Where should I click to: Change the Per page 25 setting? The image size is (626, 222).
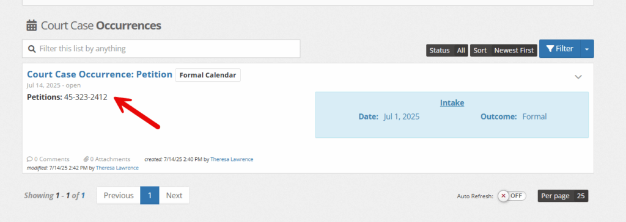[x=563, y=196]
